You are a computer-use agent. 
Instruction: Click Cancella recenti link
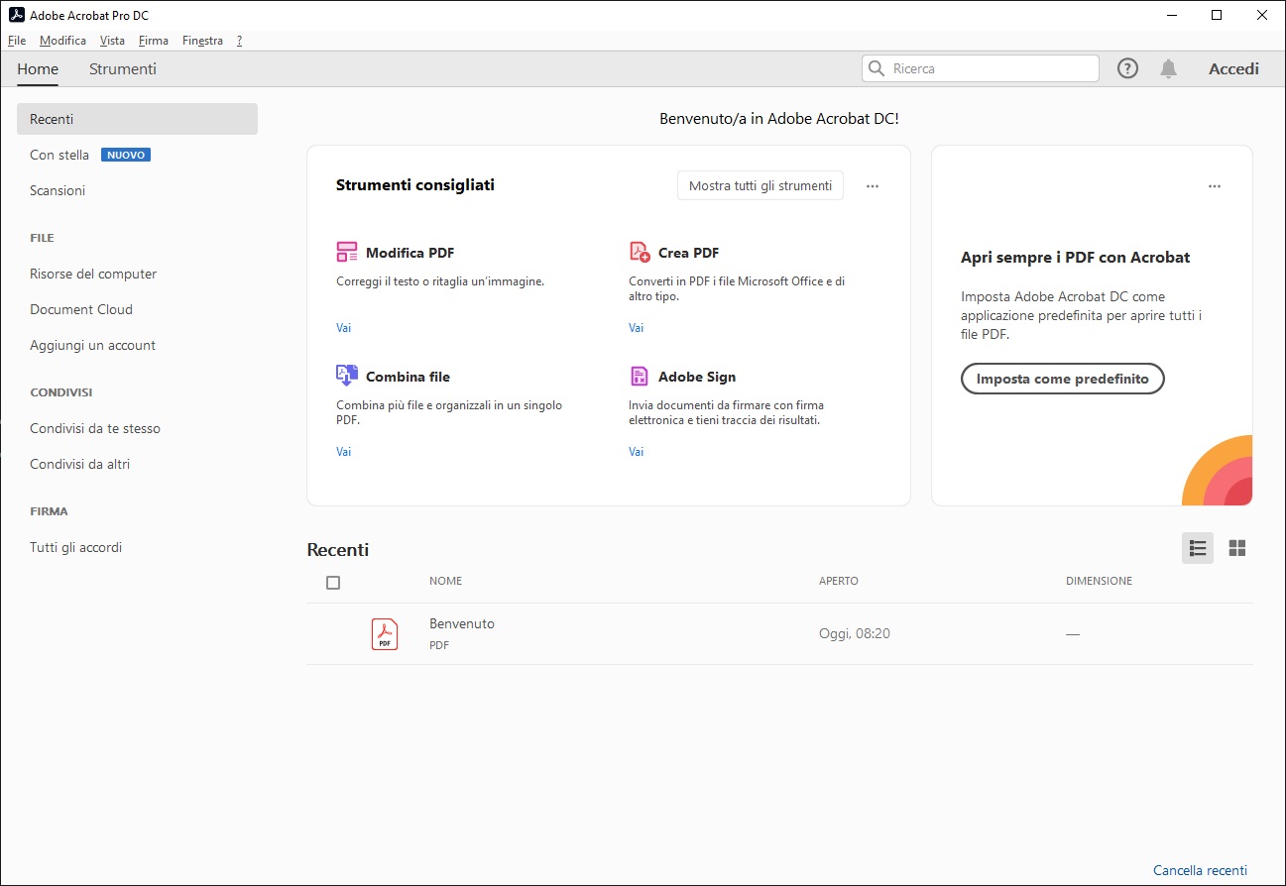point(1200,870)
